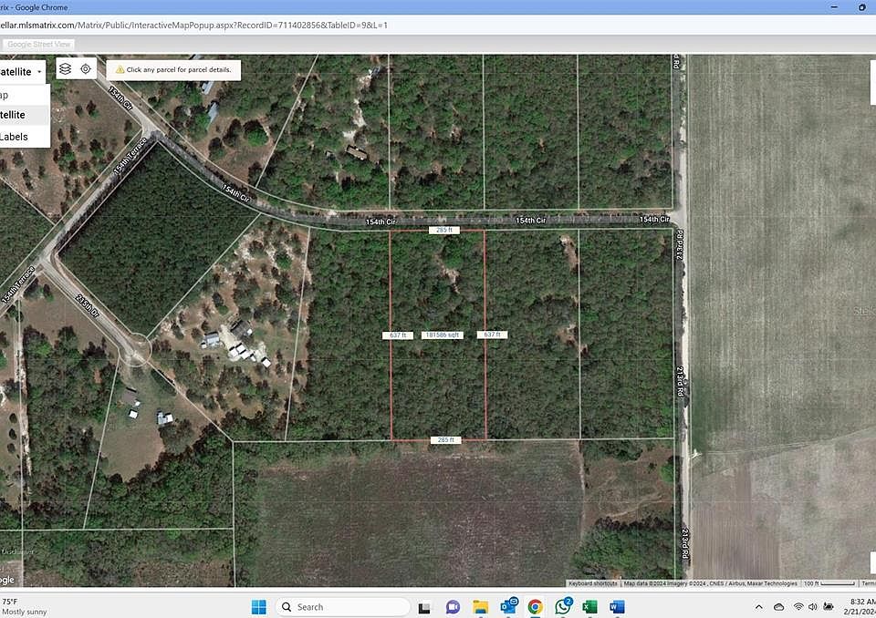Open Outlook from the taskbar
Image resolution: width=876 pixels, height=618 pixels.
(x=508, y=606)
